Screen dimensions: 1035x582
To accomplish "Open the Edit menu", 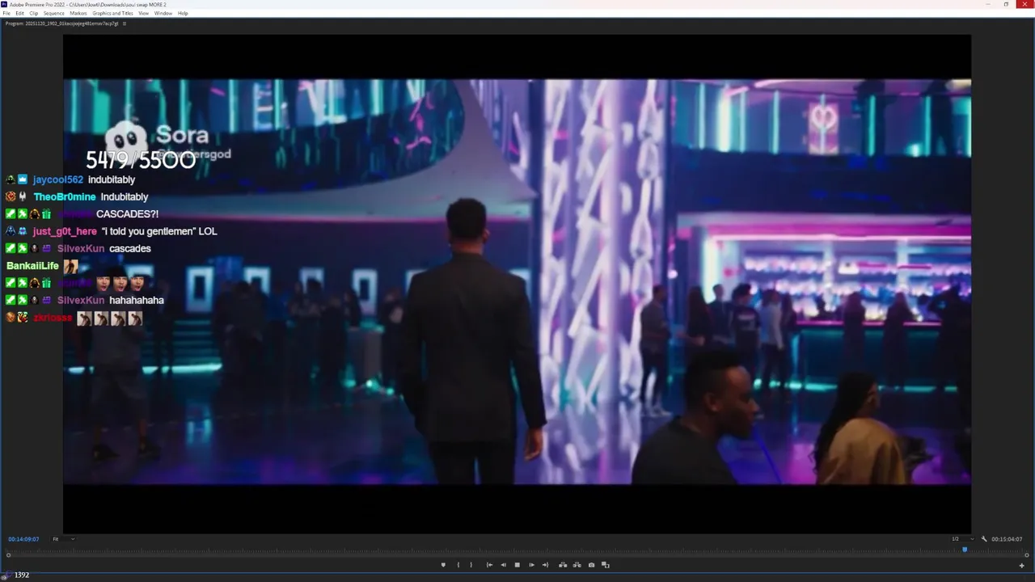I will tap(19, 14).
